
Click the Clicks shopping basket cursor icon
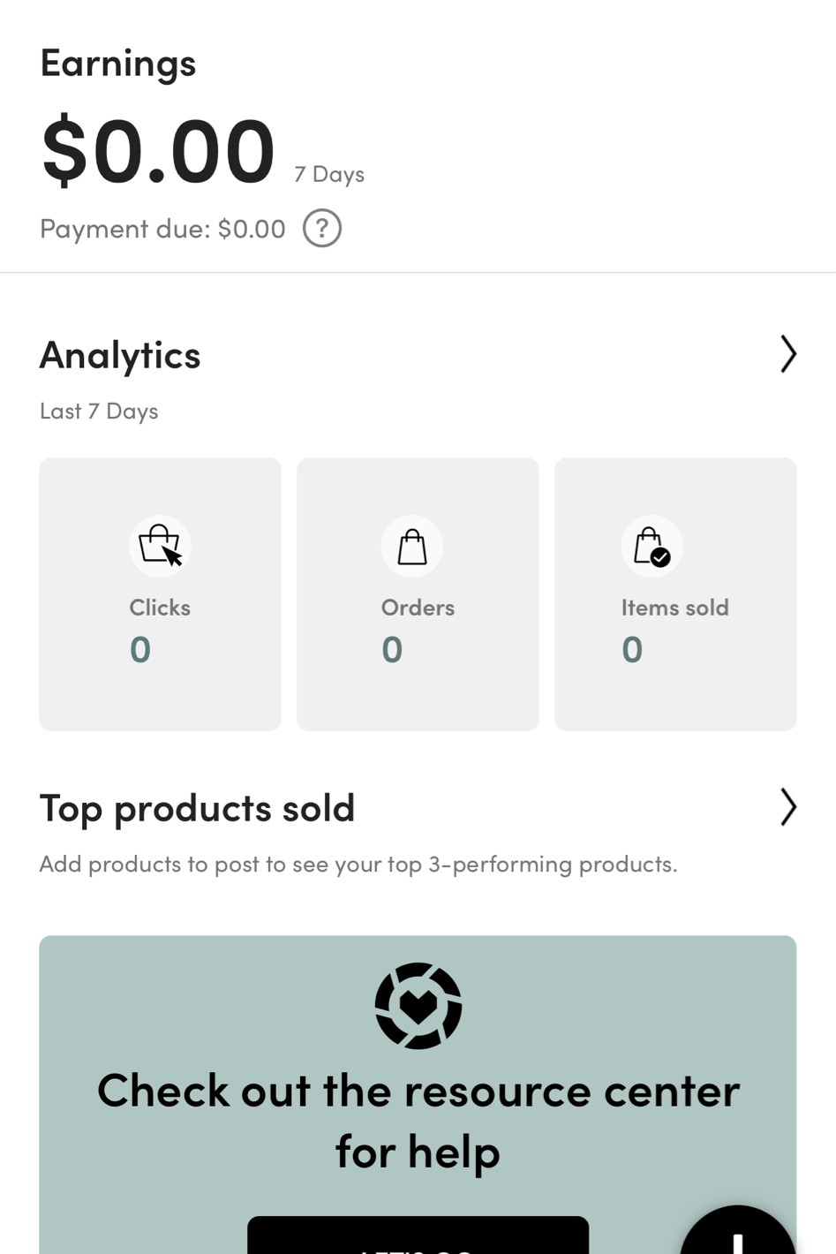pos(160,546)
